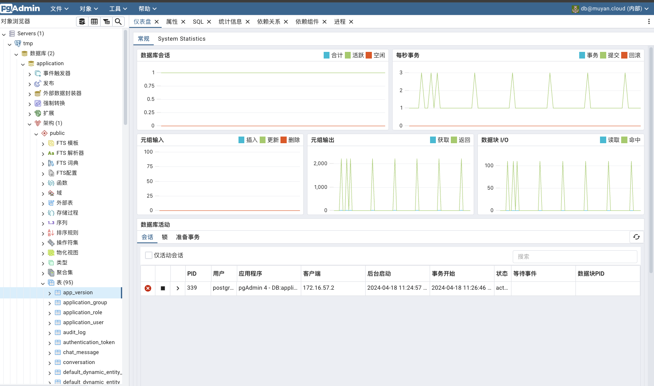Close the 依赖关系 tab
This screenshot has height=386, width=654.
click(x=286, y=22)
